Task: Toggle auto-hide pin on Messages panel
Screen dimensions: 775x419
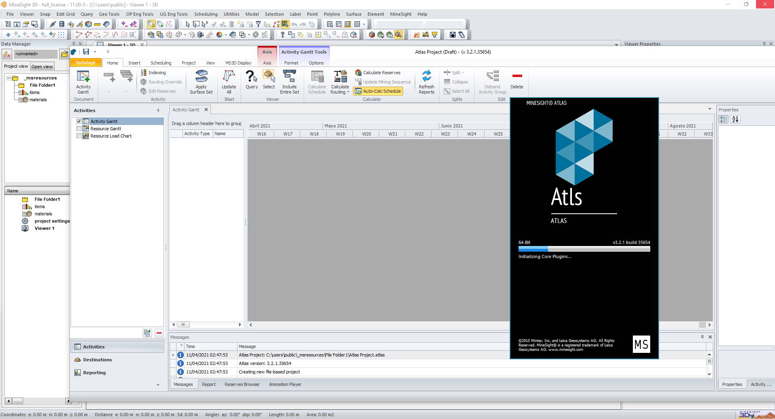Action: [702, 337]
